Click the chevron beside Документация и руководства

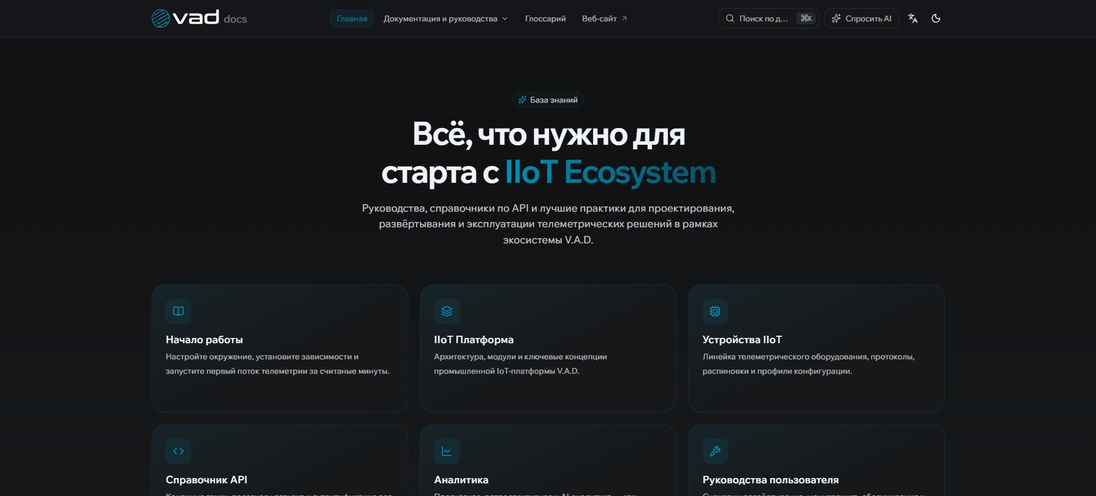pyautogui.click(x=505, y=18)
